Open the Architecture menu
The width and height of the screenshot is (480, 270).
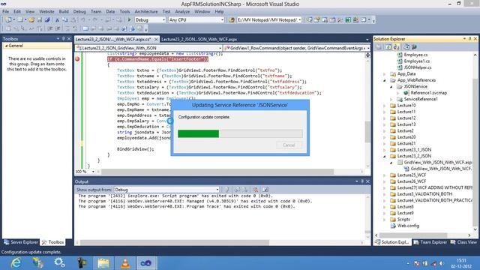(146, 11)
